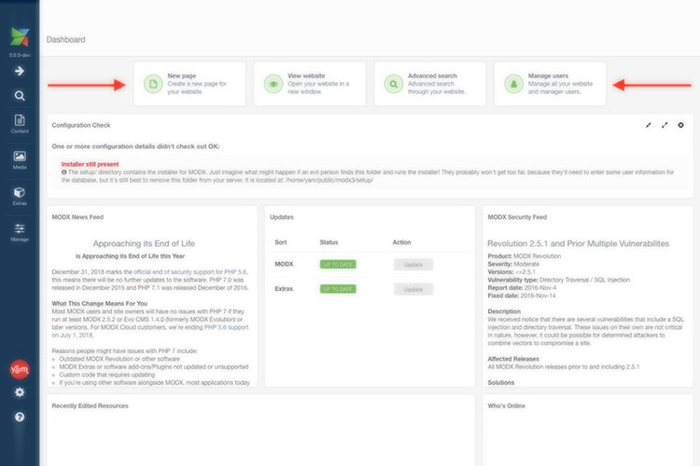Click the View website tile
This screenshot has height=466, width=700.
point(310,84)
